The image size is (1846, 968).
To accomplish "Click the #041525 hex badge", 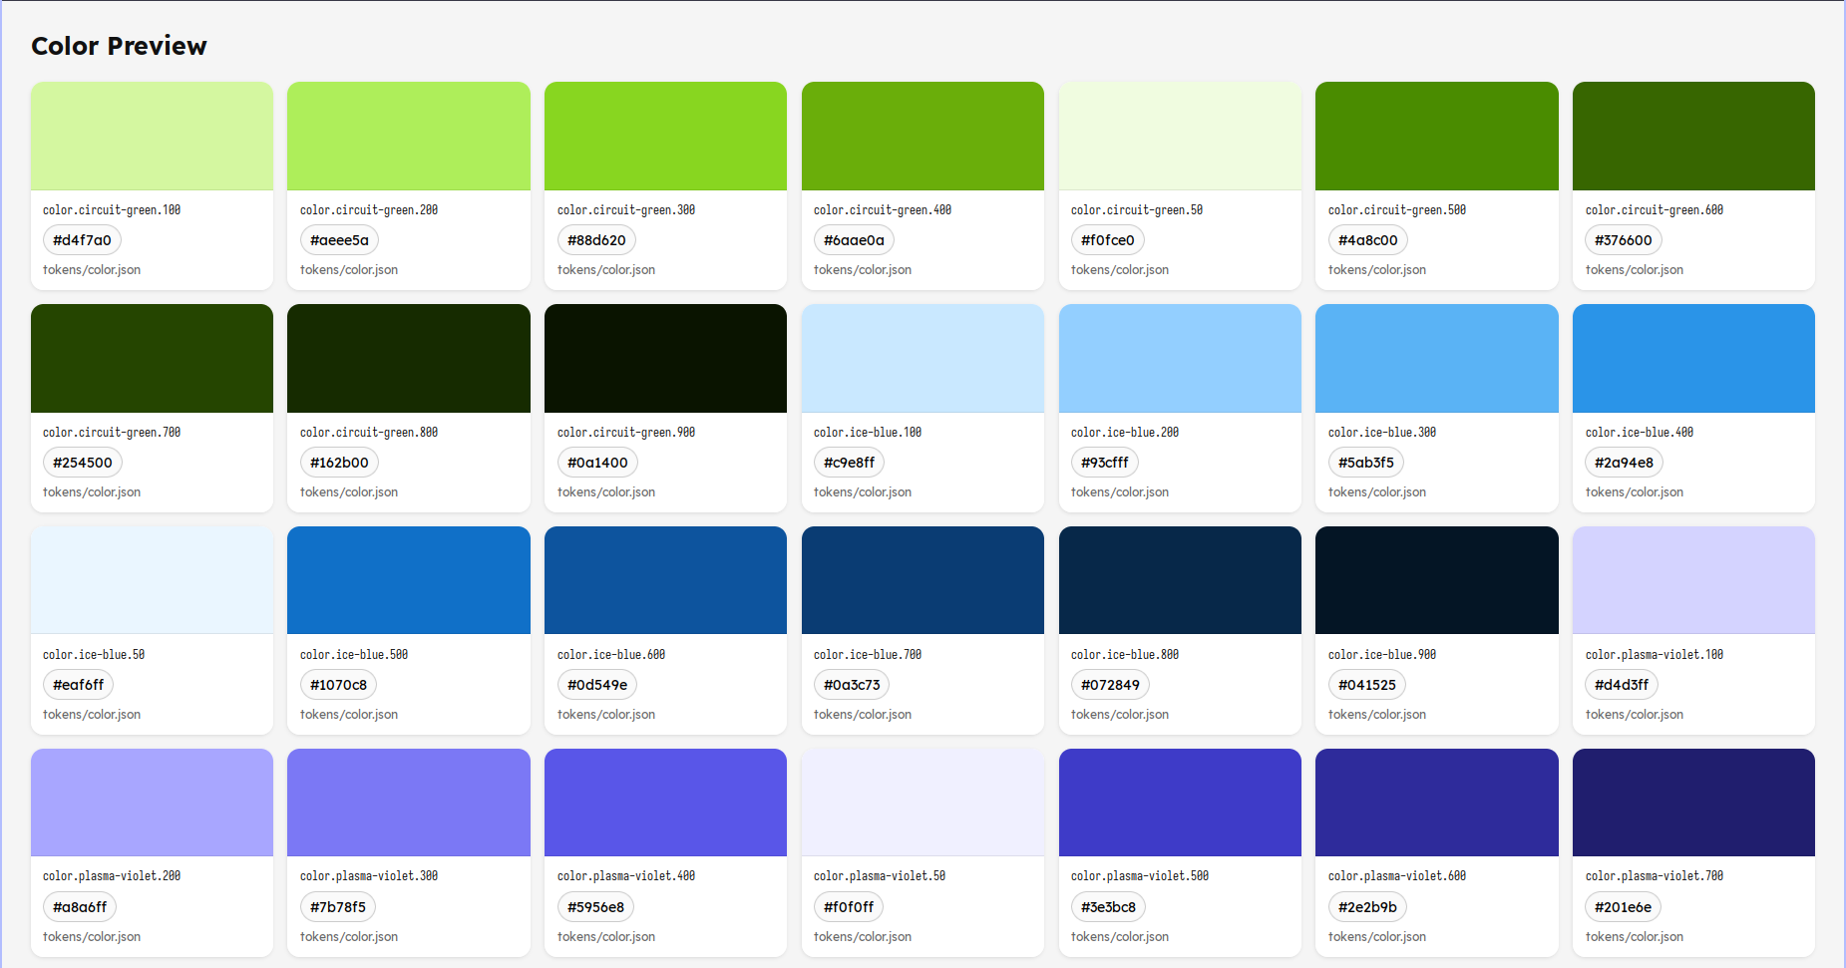I will [x=1367, y=685].
